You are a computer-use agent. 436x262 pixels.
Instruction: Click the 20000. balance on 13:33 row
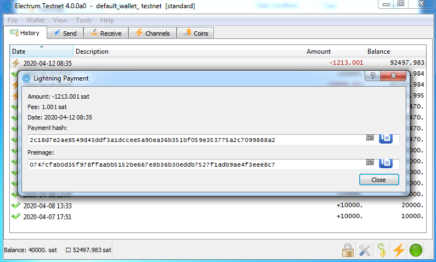click(412, 206)
